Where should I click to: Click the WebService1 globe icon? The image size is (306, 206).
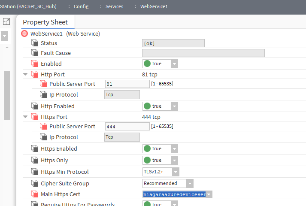pos(24,33)
